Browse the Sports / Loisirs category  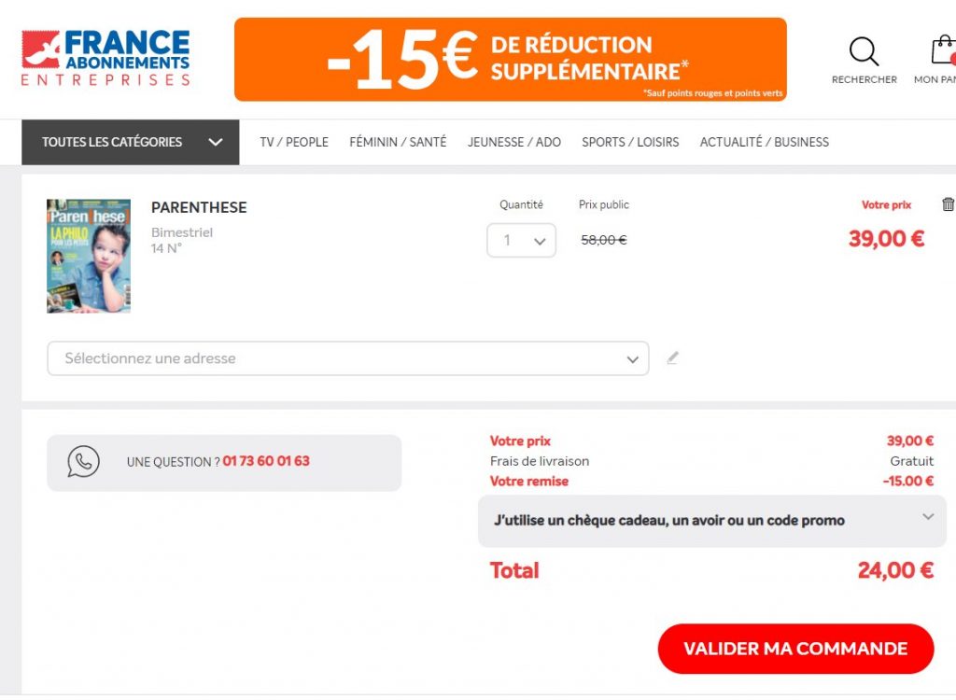click(630, 142)
